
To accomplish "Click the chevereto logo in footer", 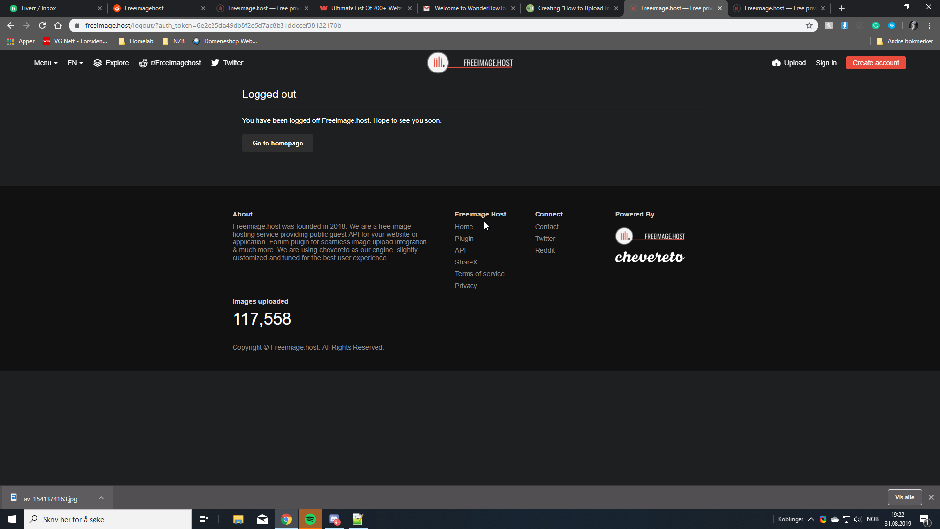I will (x=650, y=257).
